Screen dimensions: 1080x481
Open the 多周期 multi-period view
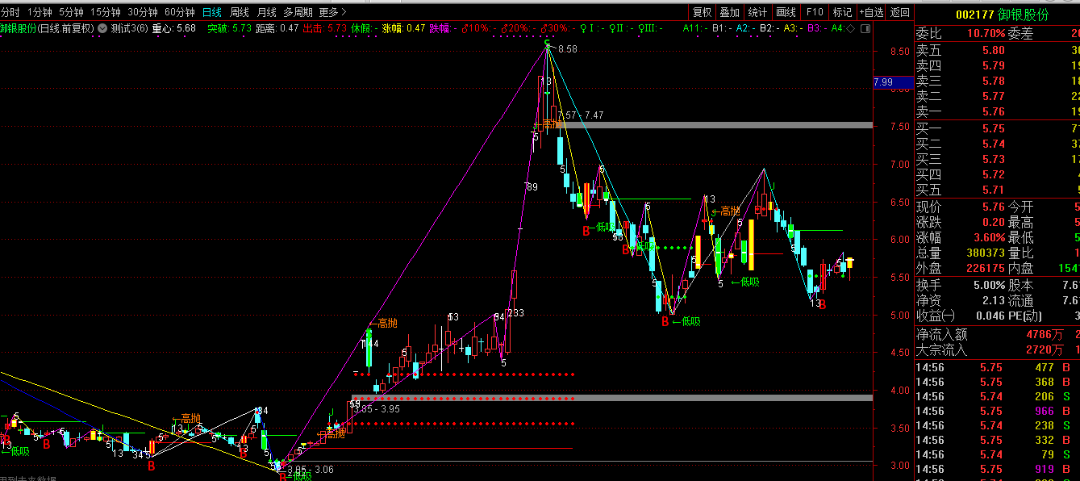(298, 12)
